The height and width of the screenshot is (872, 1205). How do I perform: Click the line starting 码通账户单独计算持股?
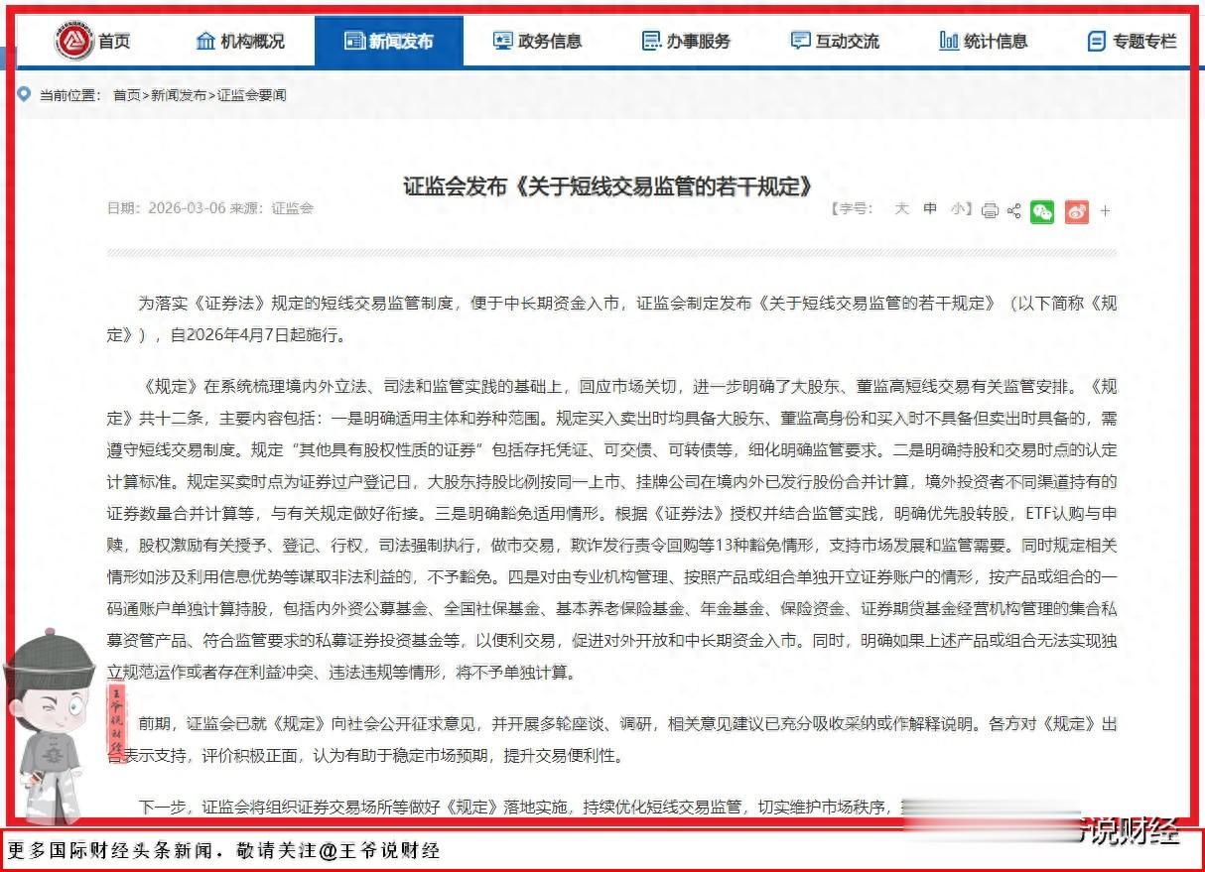coord(611,608)
